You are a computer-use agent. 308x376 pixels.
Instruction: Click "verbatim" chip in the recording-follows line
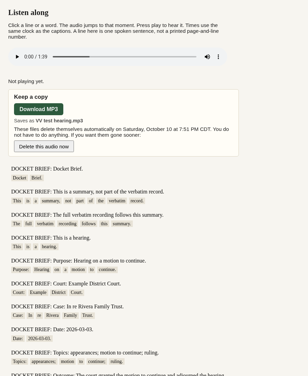point(45,224)
